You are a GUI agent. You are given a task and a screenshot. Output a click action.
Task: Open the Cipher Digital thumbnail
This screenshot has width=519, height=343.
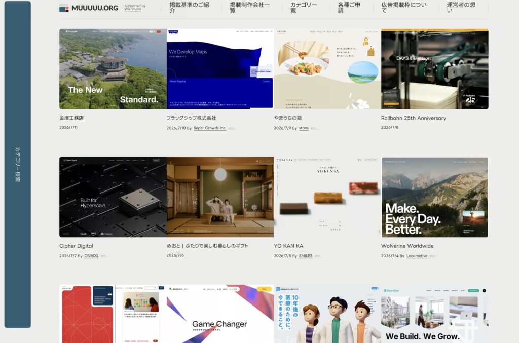[x=113, y=197]
